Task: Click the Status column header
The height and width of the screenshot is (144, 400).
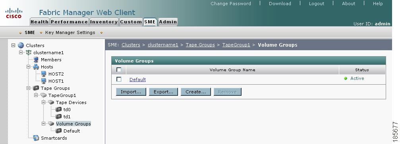Action: (x=362, y=70)
